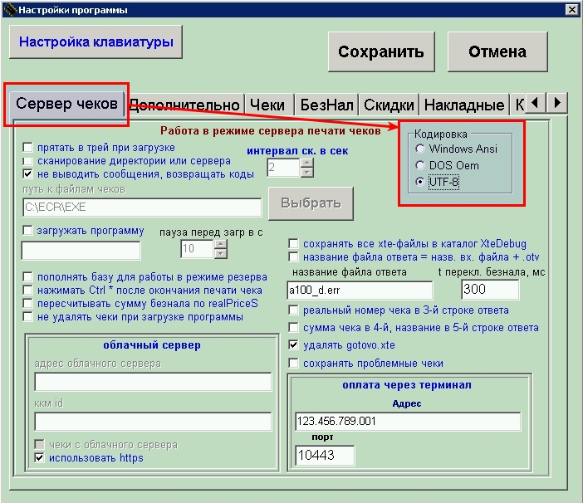Click the 'Отмена' button
Screen dimensions: 583x503
pyautogui.click(x=497, y=51)
